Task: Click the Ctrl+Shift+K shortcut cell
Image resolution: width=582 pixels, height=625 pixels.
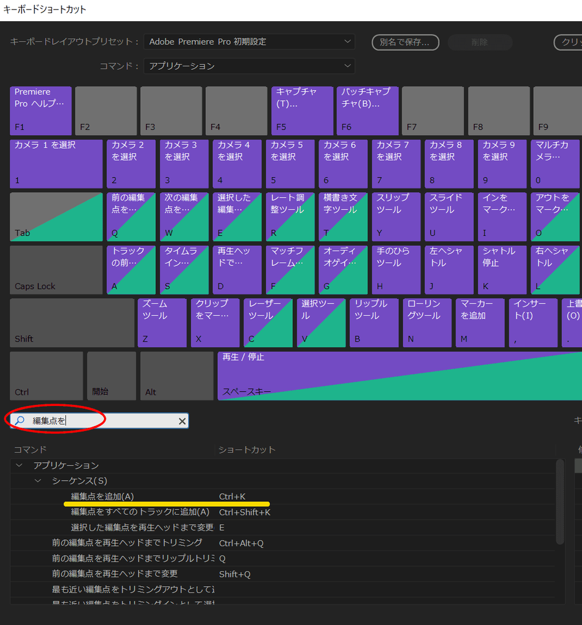Action: (245, 512)
